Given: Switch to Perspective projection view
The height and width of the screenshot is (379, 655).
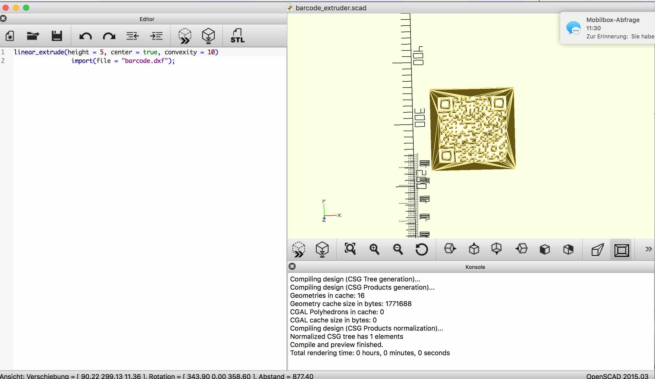Looking at the screenshot, I should [597, 250].
